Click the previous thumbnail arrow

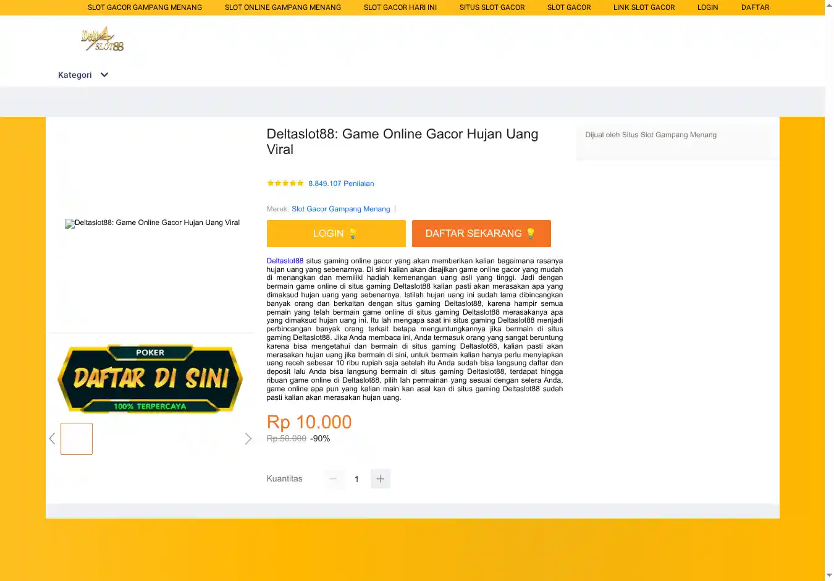[x=53, y=439]
